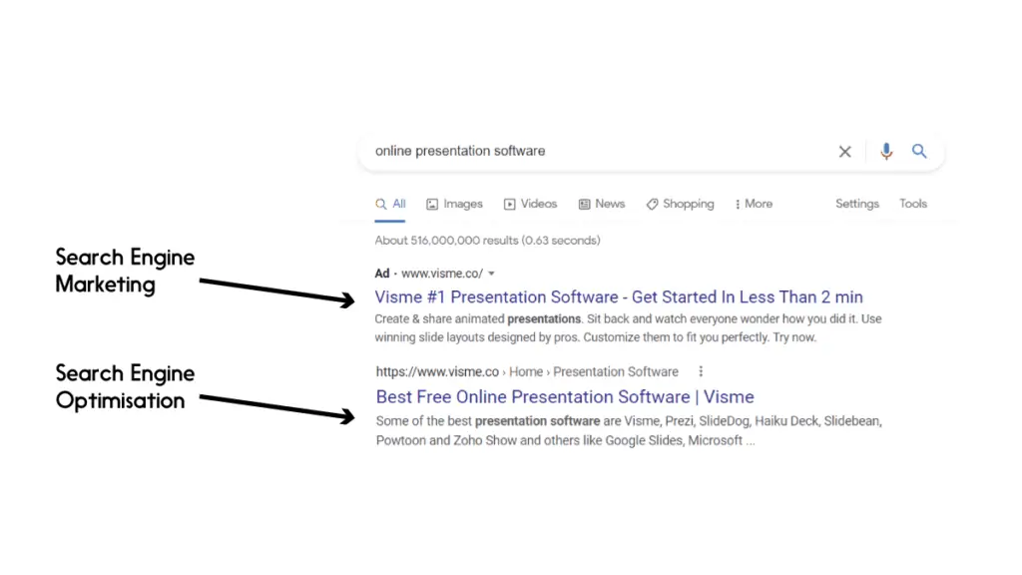Image resolution: width=1022 pixels, height=575 pixels.
Task: Select the Images search icon tab
Action: tap(454, 204)
